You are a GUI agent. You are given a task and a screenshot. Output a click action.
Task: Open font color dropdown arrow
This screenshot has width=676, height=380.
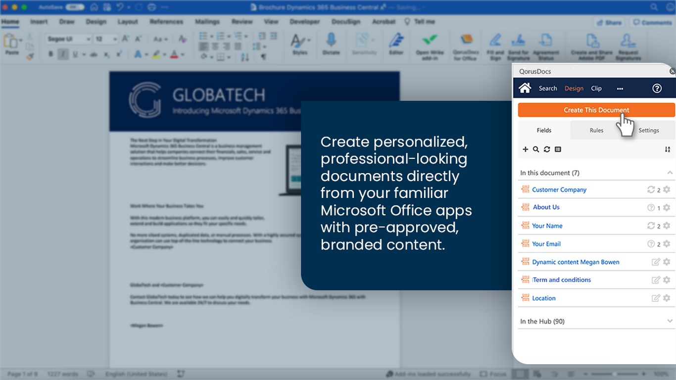pyautogui.click(x=182, y=54)
